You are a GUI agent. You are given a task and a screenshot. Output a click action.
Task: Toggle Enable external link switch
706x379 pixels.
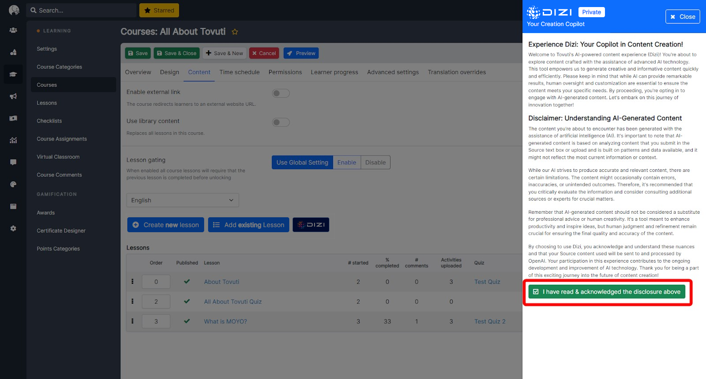(x=281, y=93)
